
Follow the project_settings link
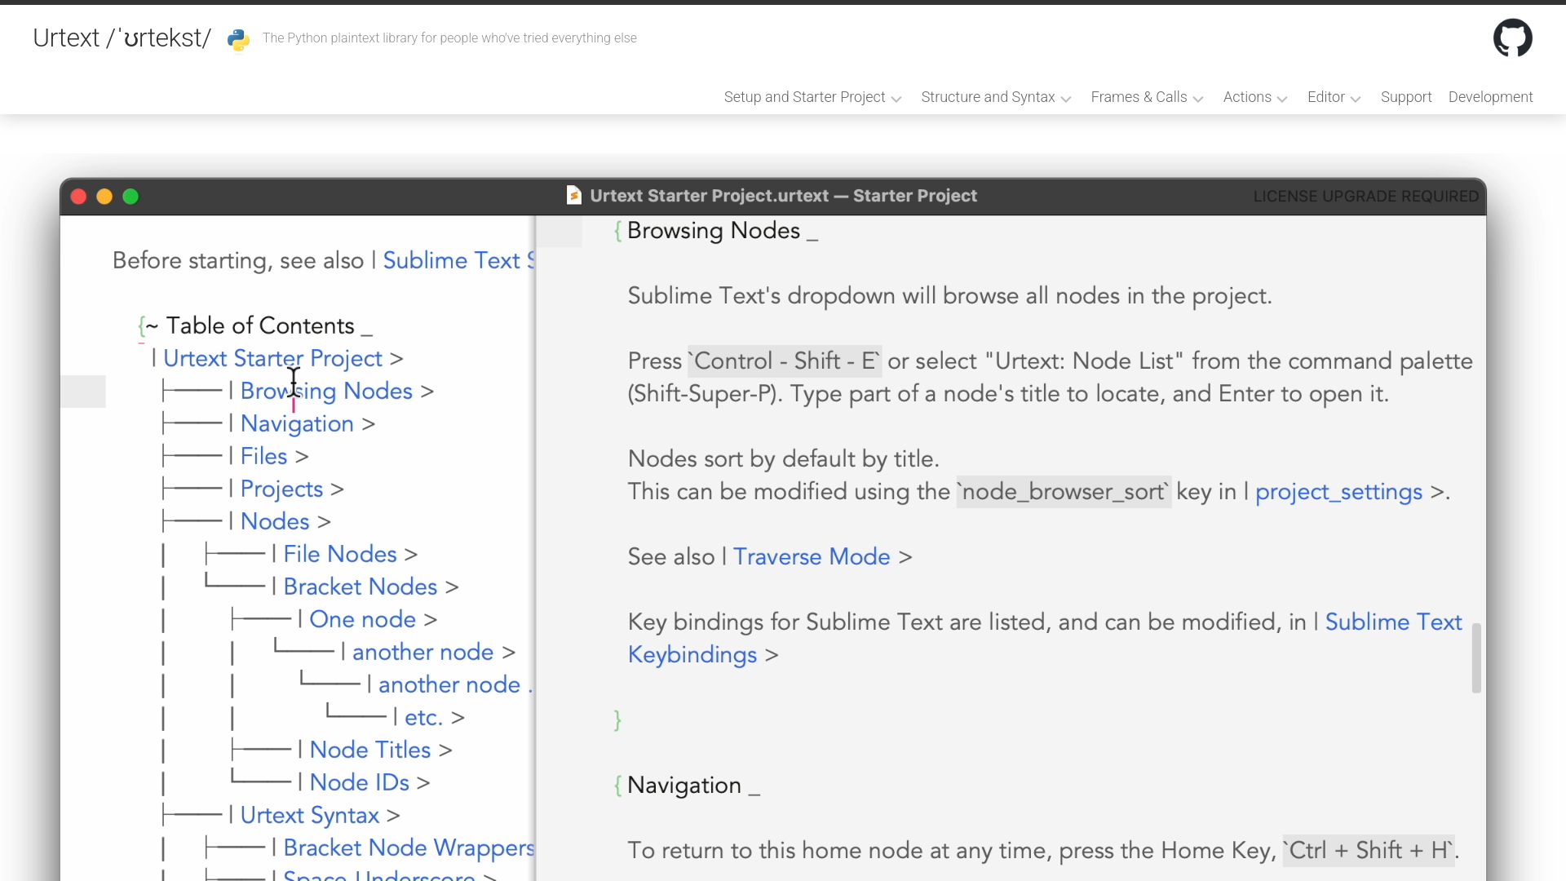(1338, 492)
